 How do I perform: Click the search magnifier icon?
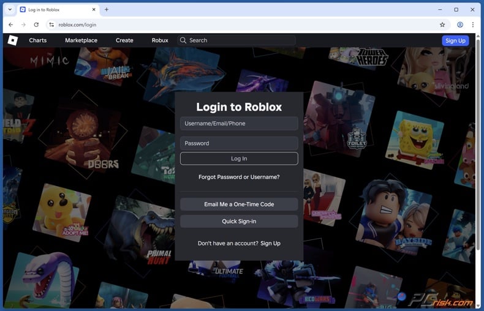[183, 40]
